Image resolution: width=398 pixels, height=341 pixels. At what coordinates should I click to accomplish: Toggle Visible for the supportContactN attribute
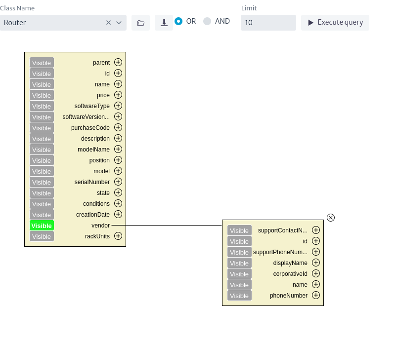click(x=239, y=230)
